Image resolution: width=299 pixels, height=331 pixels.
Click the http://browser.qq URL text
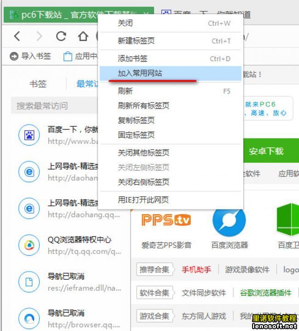coord(84,325)
